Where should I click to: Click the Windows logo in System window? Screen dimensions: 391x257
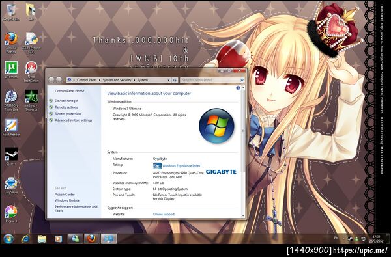pyautogui.click(x=216, y=126)
